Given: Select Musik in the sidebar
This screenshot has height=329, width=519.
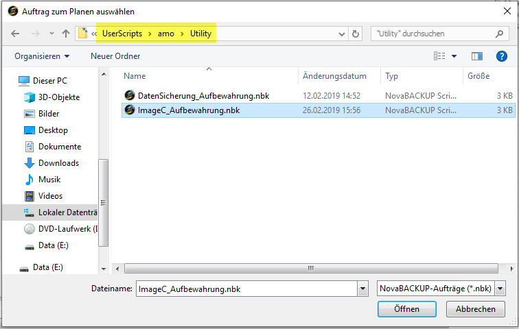Looking at the screenshot, I should coord(49,180).
